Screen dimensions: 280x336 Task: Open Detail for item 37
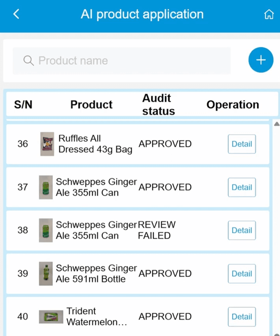coord(242,187)
